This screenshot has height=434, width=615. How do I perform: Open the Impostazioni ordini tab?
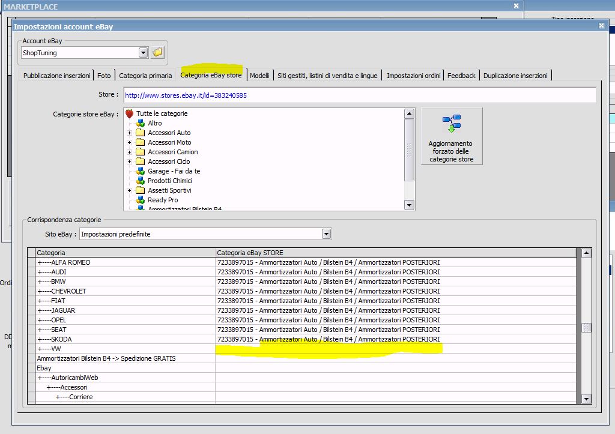413,76
